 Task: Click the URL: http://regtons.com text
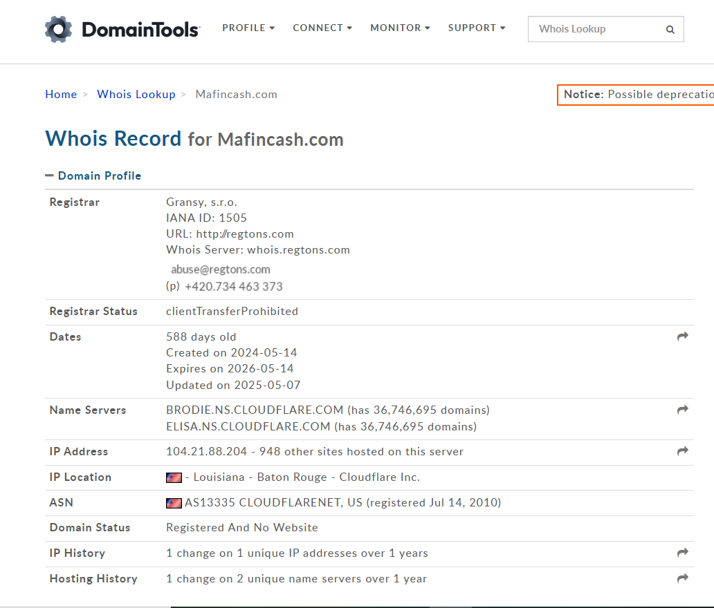click(x=230, y=234)
